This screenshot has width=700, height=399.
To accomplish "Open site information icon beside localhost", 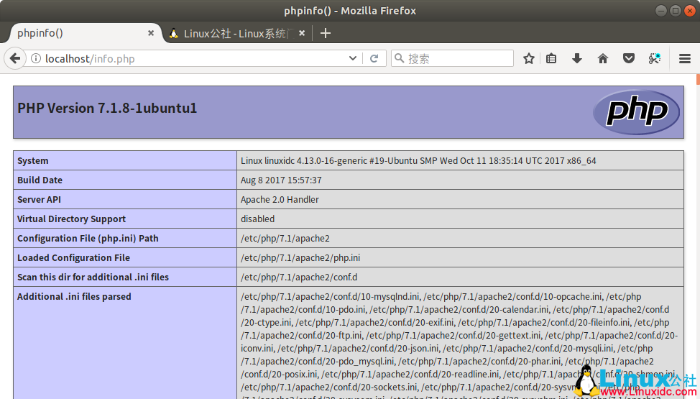I will pos(36,58).
